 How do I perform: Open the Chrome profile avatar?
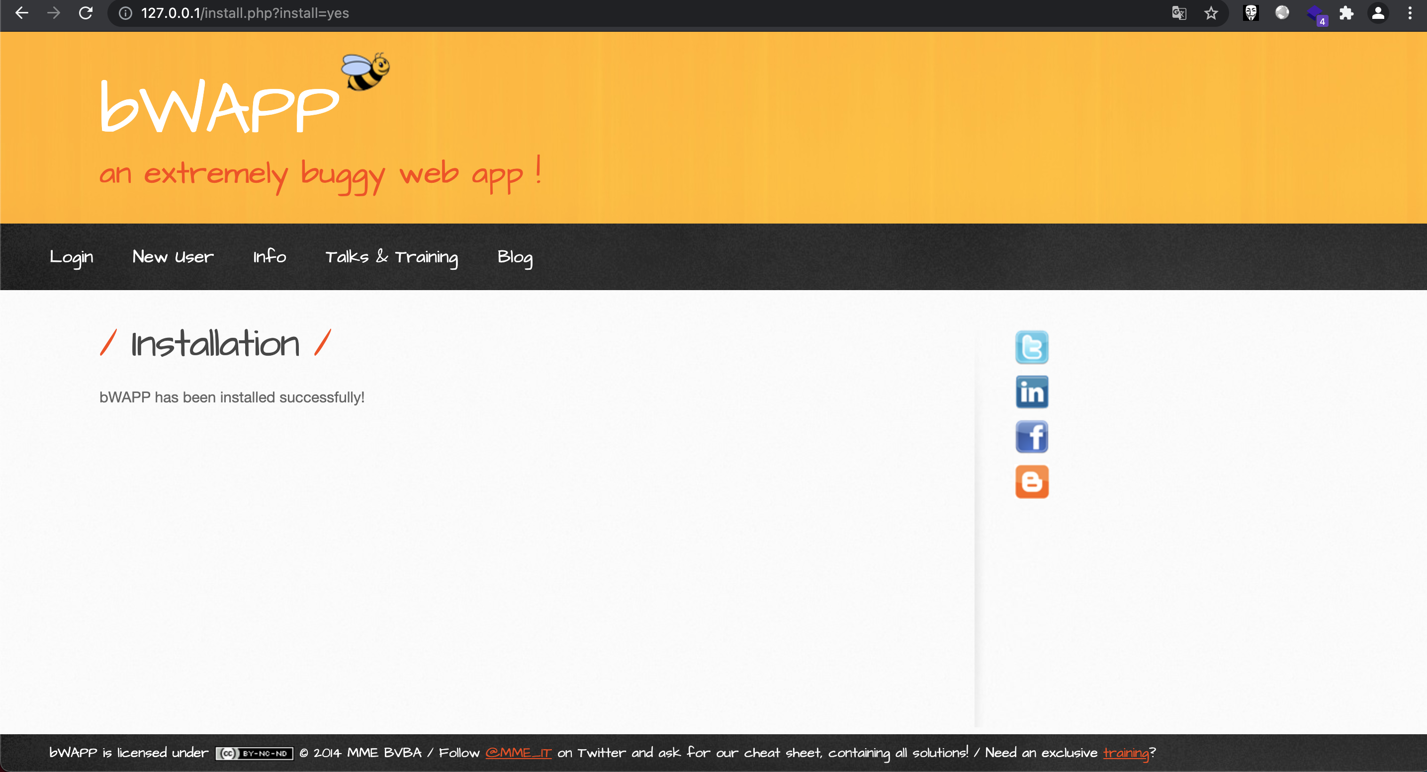tap(1378, 13)
